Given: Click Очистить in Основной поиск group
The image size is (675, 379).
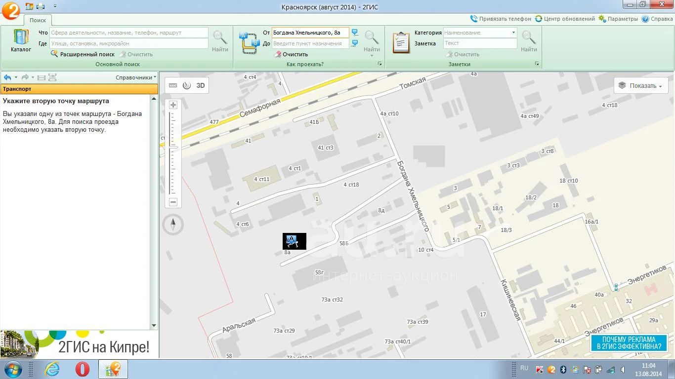Looking at the screenshot, I should pyautogui.click(x=136, y=54).
